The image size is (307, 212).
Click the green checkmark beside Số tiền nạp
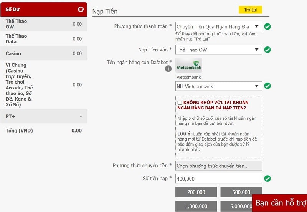pyautogui.click(x=267, y=179)
